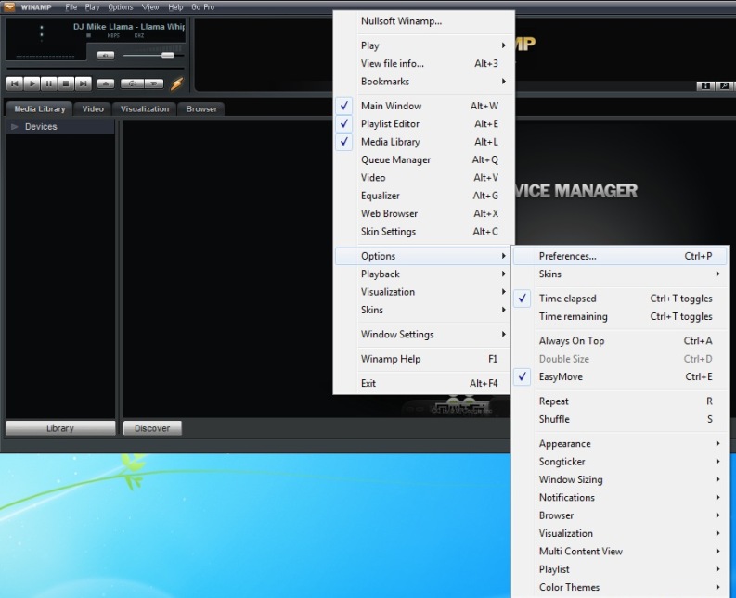Open Preferences from Options submenu
736x598 pixels.
point(620,256)
